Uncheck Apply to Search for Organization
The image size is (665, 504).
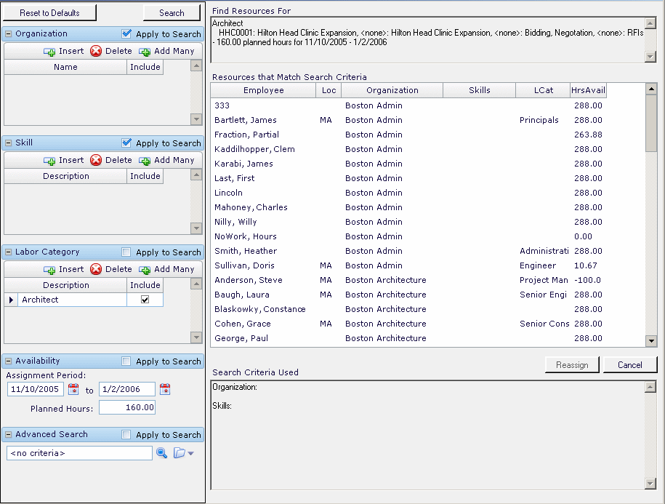127,34
